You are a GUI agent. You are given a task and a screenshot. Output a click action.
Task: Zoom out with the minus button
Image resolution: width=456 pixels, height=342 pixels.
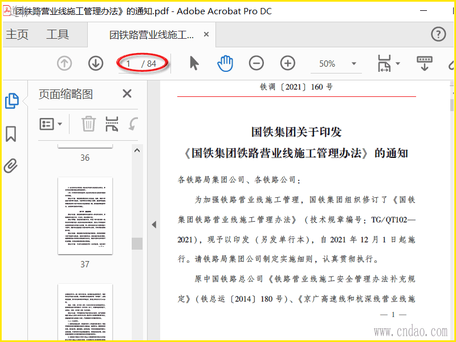256,63
